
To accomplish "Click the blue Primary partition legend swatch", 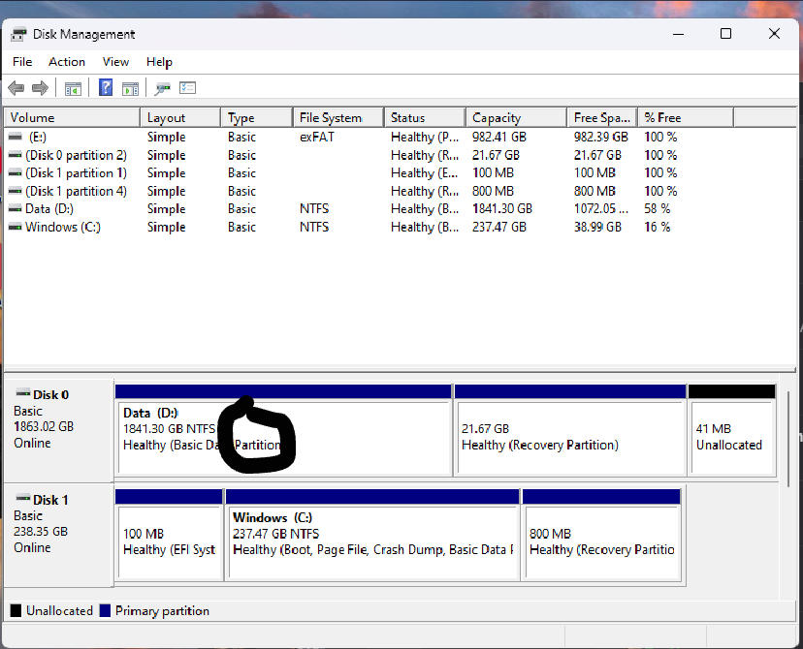I will click(x=105, y=610).
